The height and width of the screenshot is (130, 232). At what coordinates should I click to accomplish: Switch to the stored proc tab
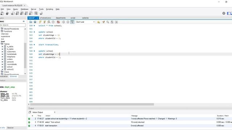tap(46, 18)
